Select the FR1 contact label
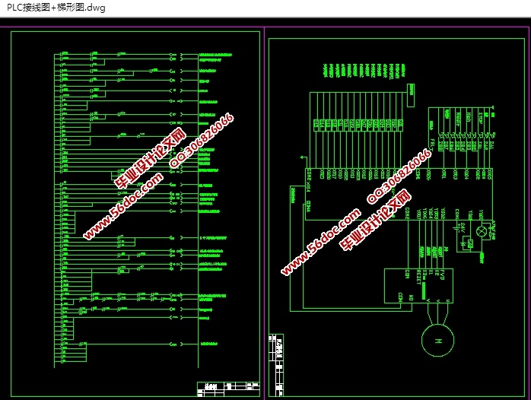This screenshot has width=531, height=400. coord(431,144)
